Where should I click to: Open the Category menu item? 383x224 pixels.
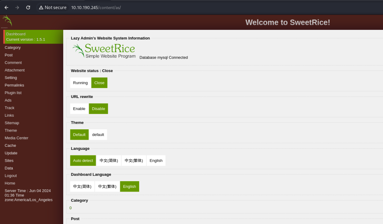pos(13,47)
